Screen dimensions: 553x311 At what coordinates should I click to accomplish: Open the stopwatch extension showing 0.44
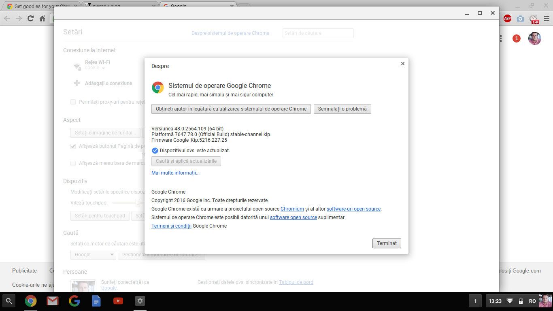(x=534, y=19)
